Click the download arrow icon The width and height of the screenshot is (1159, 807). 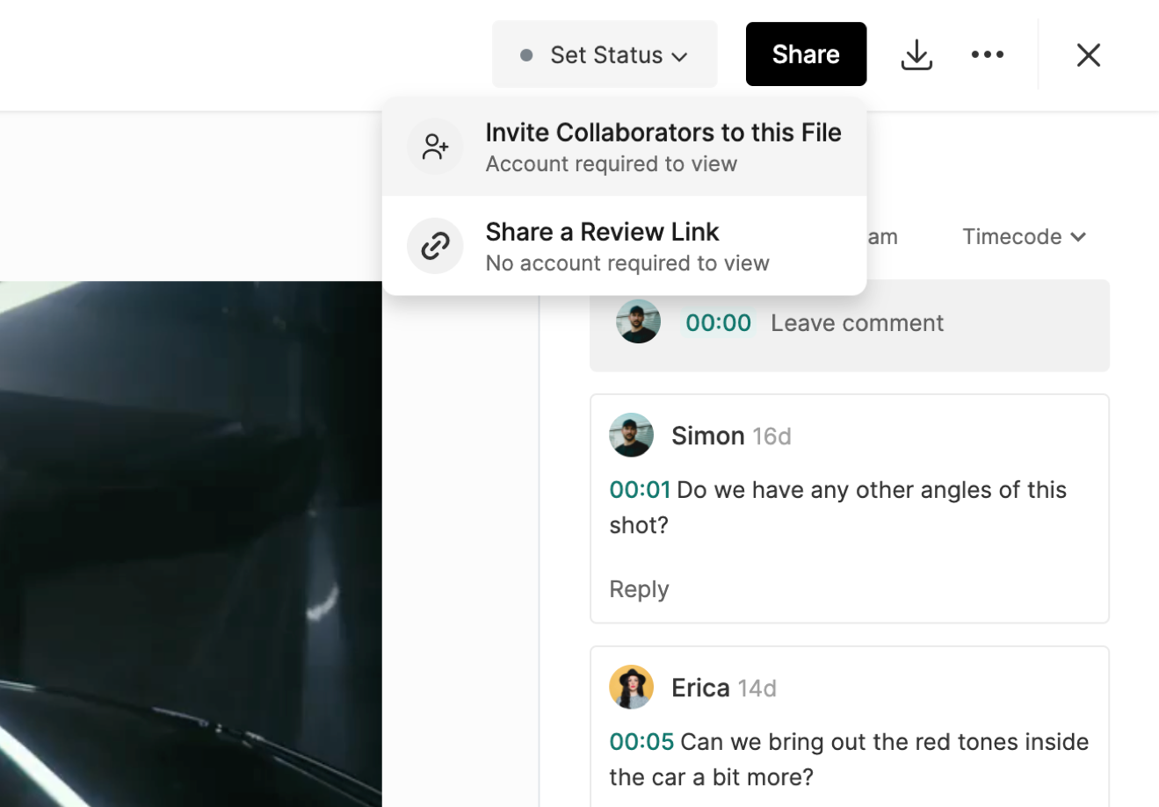pyautogui.click(x=916, y=54)
